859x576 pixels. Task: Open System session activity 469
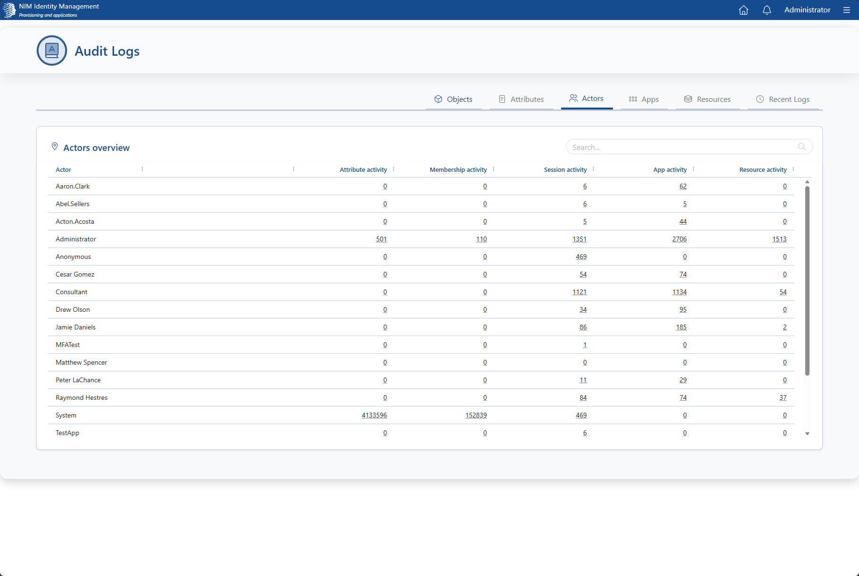point(581,415)
